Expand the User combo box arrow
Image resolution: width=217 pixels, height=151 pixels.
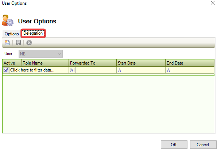pyautogui.click(x=59, y=54)
